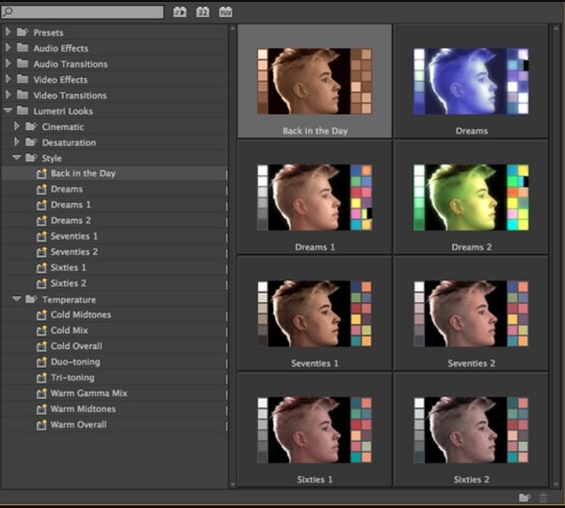Click the New Custom Bin folder icon
This screenshot has width=565, height=508.
525,497
